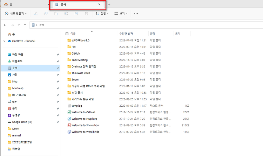Click the pin icon next to Google Drive (H:)
This screenshot has height=156, width=263.
(58, 122)
